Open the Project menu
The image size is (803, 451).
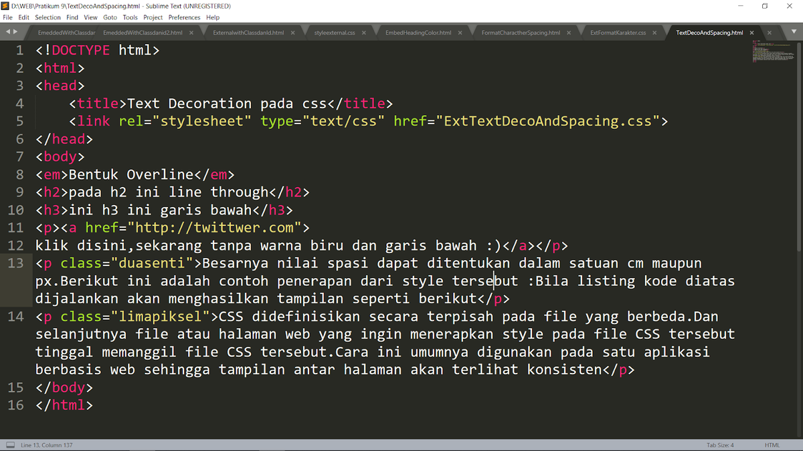point(153,17)
